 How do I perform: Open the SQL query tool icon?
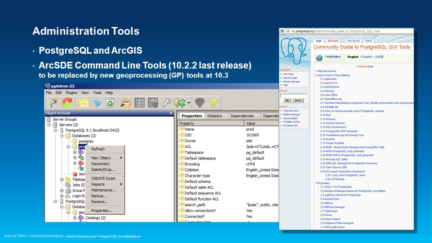pyautogui.click(x=127, y=103)
